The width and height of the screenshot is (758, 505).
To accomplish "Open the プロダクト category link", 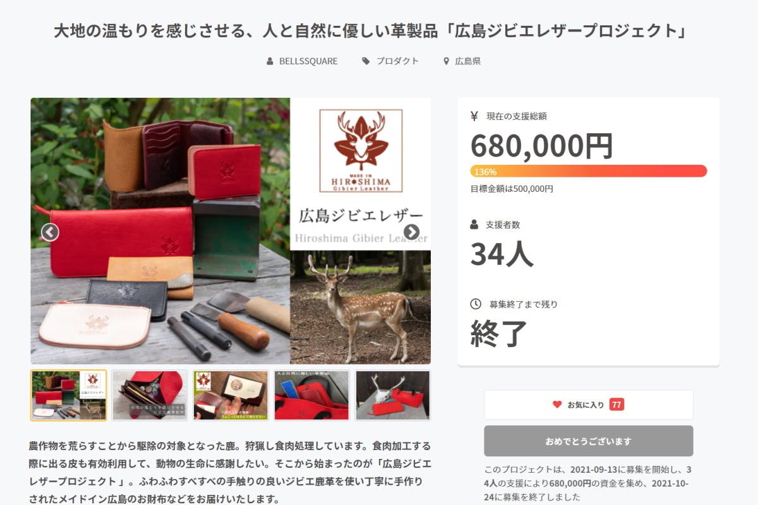I will [x=397, y=61].
